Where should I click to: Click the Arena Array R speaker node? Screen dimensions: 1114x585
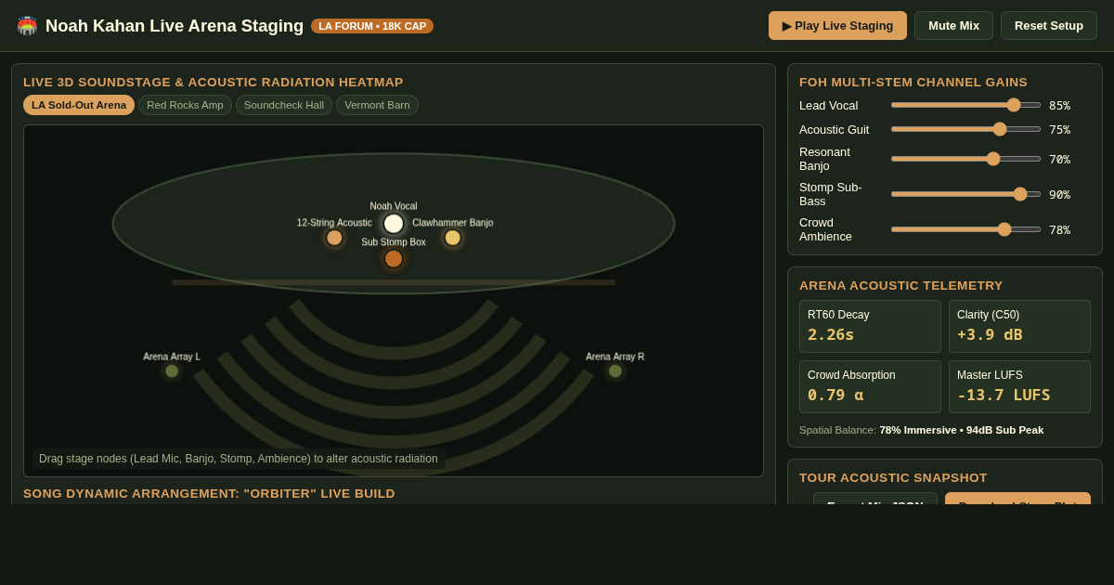click(x=615, y=371)
